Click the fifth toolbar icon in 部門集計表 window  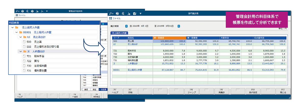tap(134, 13)
